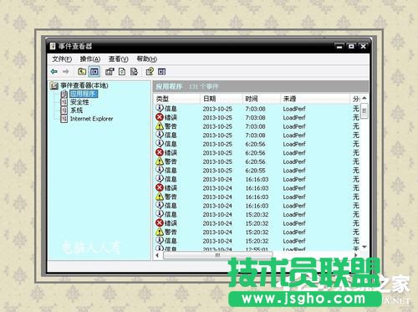Click the Back arrow toolbar icon

[x=54, y=72]
